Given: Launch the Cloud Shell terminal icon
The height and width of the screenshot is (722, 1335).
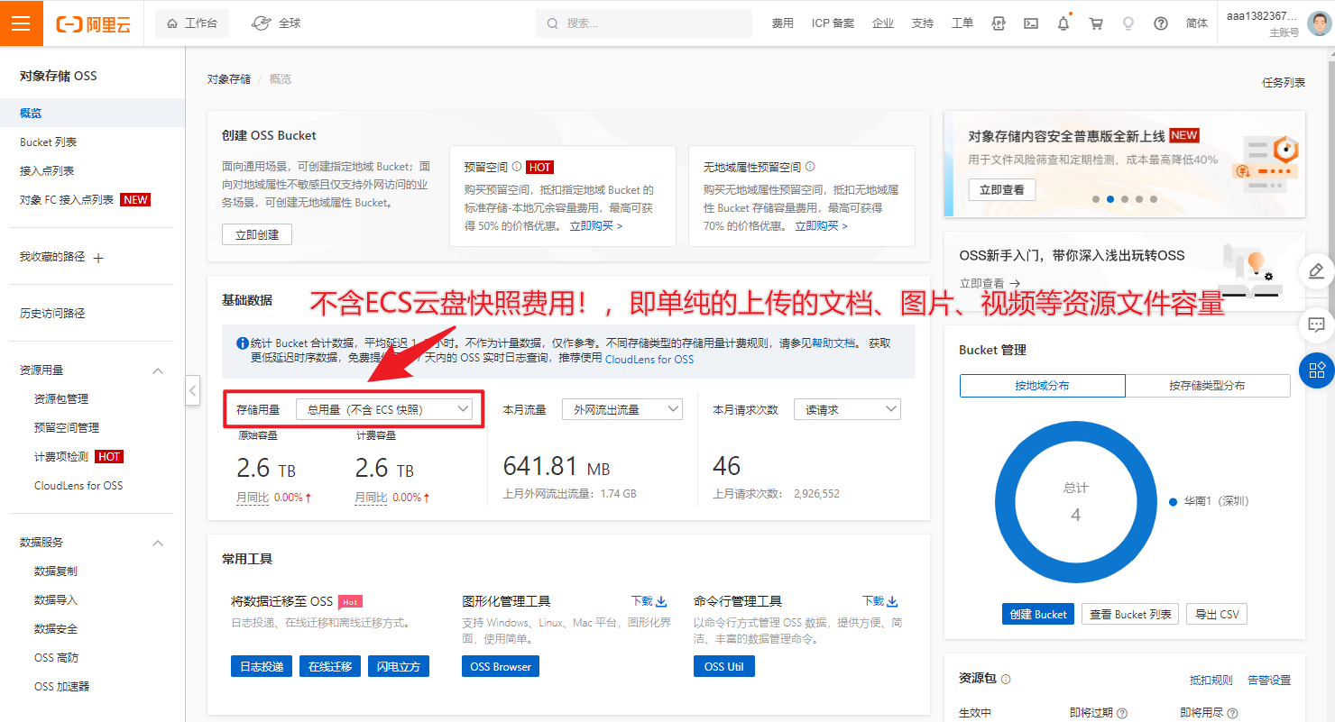Looking at the screenshot, I should coord(1031,23).
